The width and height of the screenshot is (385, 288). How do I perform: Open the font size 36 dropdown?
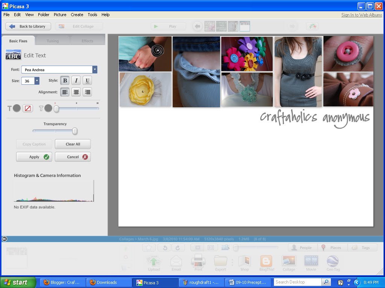pyautogui.click(x=36, y=81)
